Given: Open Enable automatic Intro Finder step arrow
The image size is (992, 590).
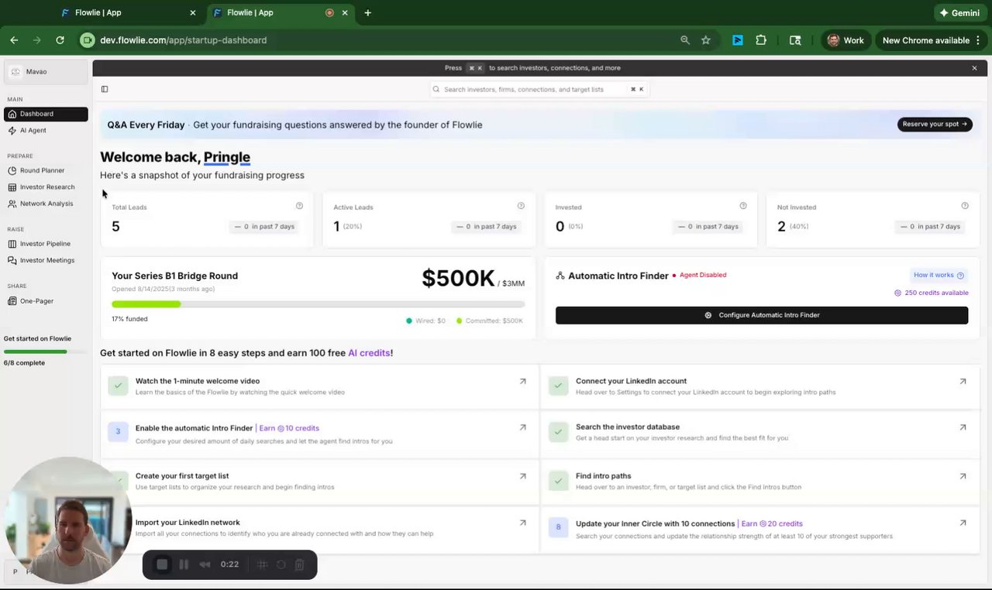Looking at the screenshot, I should [x=522, y=427].
